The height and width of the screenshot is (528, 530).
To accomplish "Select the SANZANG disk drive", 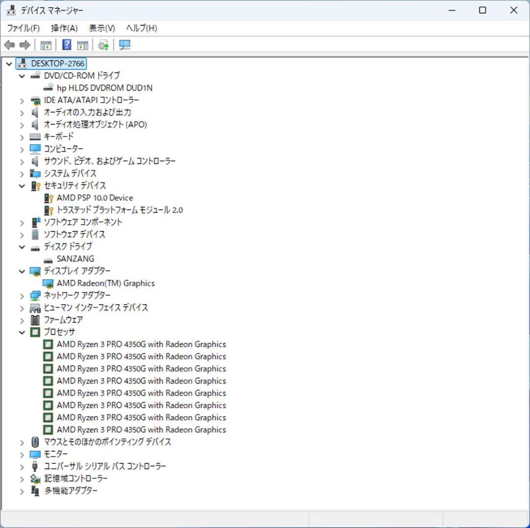I will pos(75,259).
